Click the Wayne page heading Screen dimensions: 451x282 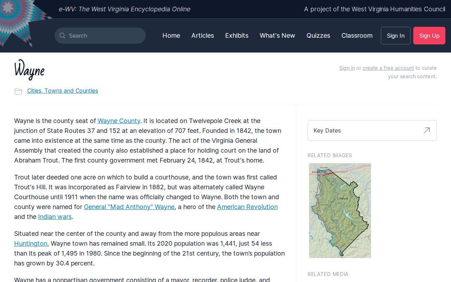(x=30, y=70)
